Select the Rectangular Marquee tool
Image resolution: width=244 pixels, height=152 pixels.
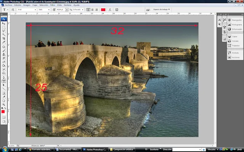4,27
